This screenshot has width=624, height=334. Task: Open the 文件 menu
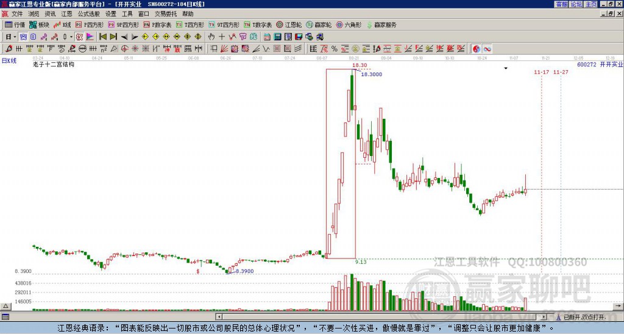click(x=17, y=14)
